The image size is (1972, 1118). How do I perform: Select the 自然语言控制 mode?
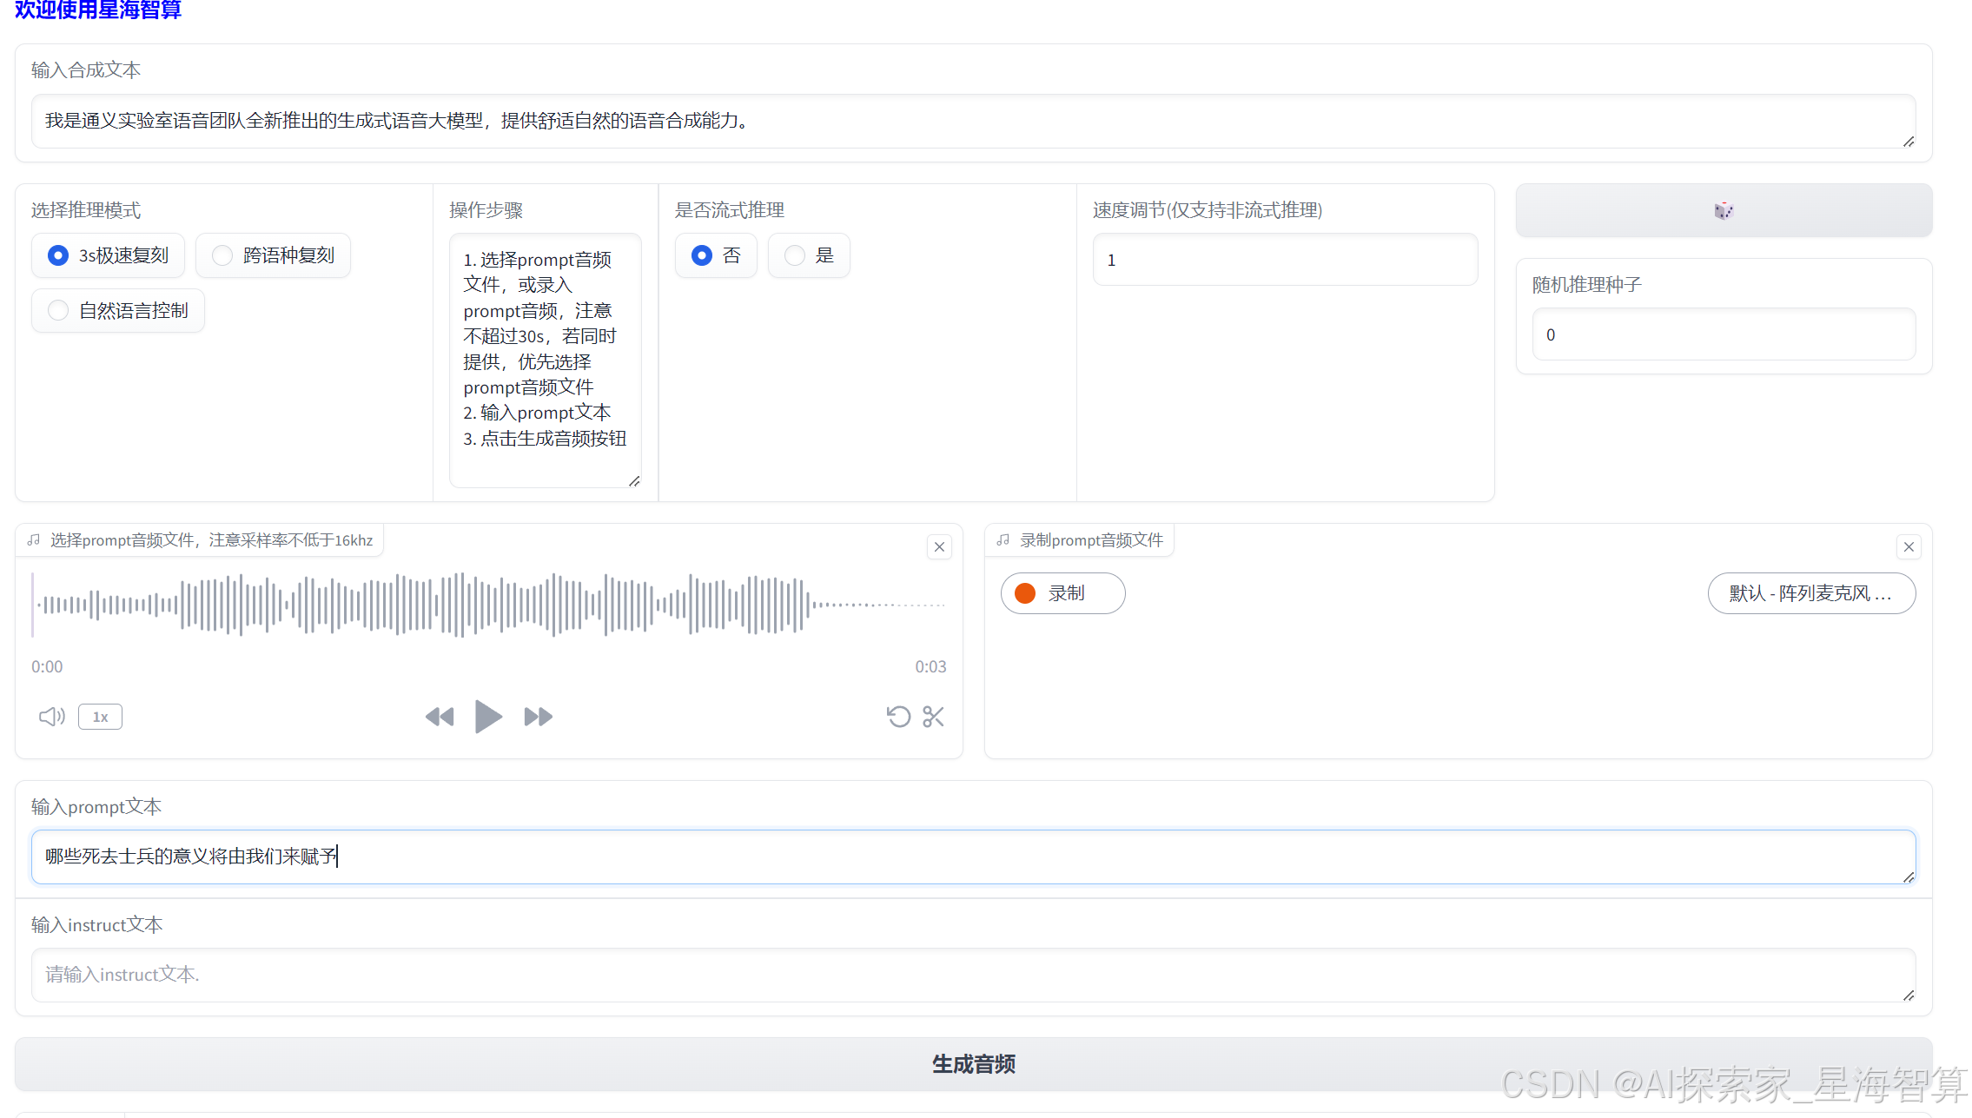click(x=58, y=310)
